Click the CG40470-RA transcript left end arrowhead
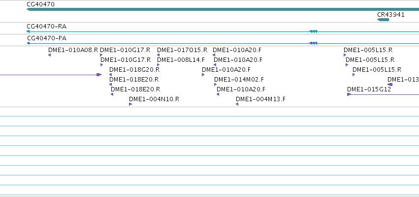 pos(28,31)
